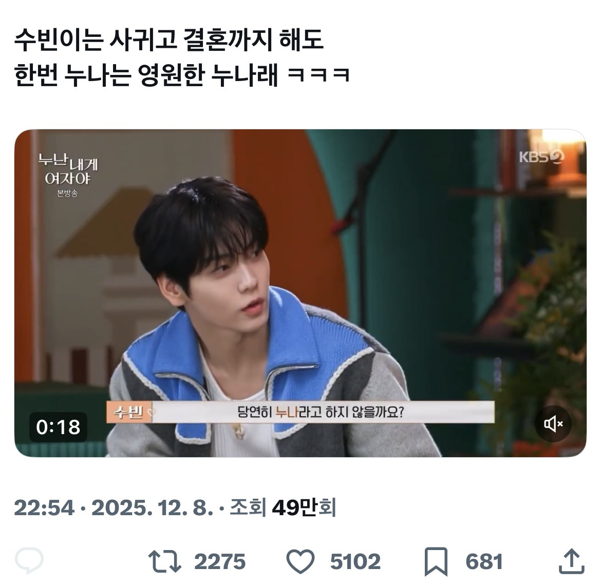
Task: Like the post with heart icon
Action: click(300, 561)
